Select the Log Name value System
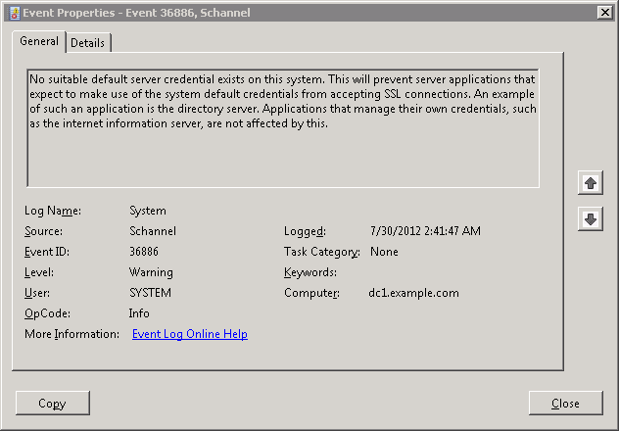Viewport: 619px width, 431px height. [x=148, y=211]
